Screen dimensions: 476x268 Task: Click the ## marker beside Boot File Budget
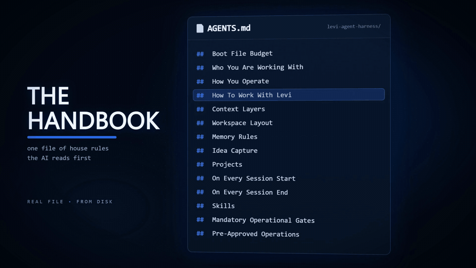[200, 54]
